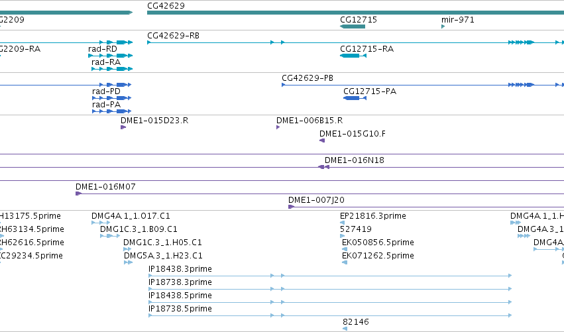Screen dimensions: 564x332
Task: Click the CG42629-RB transcript label
Action: coord(173,36)
